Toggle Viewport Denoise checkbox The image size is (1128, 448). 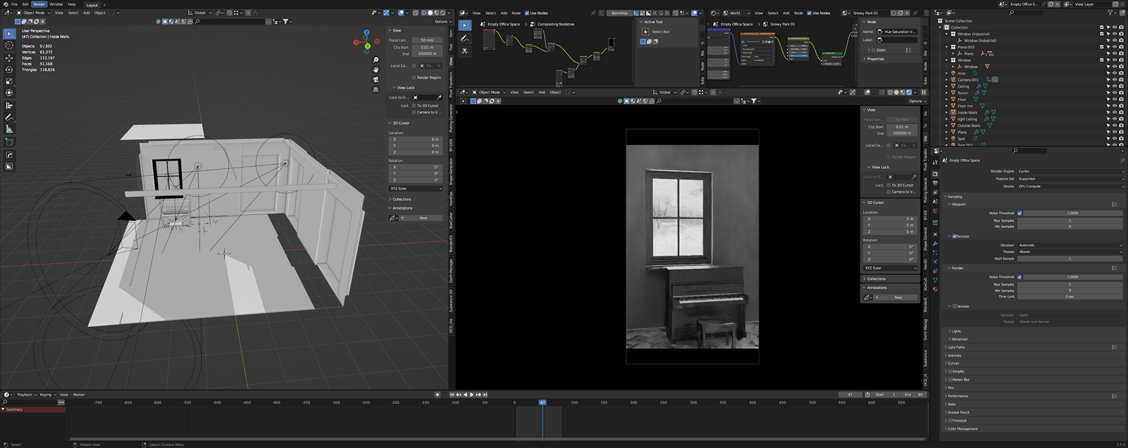[x=955, y=236]
